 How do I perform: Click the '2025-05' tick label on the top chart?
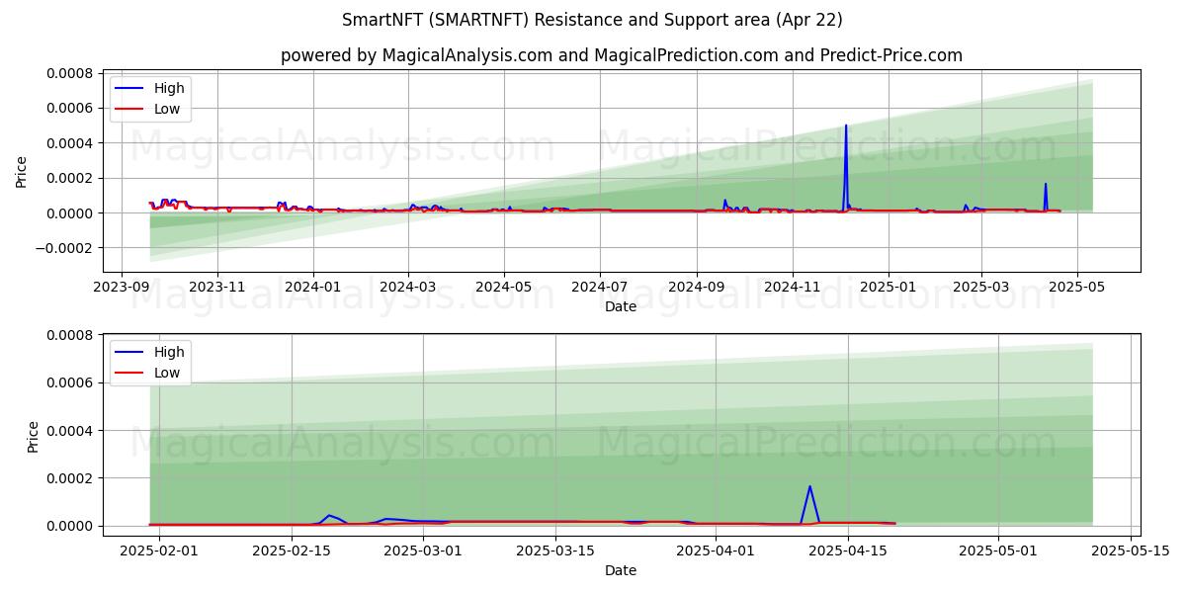[1077, 287]
